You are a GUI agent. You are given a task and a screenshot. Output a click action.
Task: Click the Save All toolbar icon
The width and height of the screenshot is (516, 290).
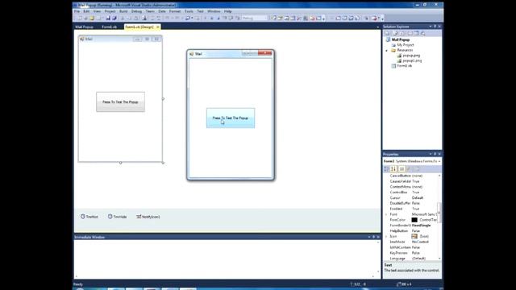point(114,18)
